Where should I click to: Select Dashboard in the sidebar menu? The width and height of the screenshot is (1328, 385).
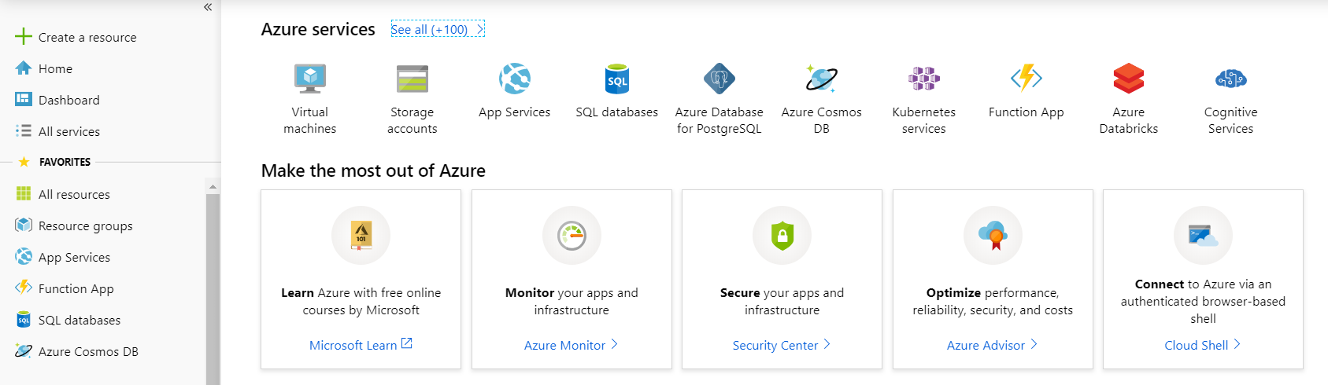(68, 100)
